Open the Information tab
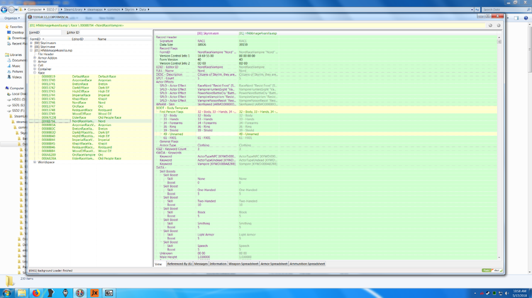This screenshot has width=532, height=298. (x=218, y=264)
